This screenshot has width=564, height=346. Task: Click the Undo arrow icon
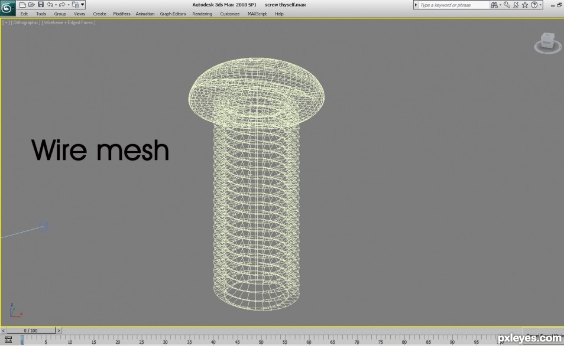pyautogui.click(x=50, y=5)
